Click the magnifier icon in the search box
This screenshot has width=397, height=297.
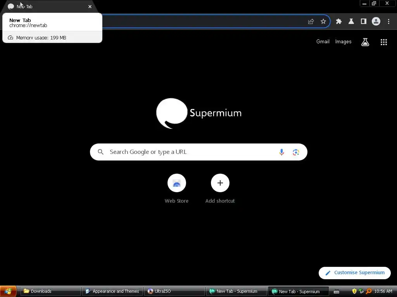100,152
